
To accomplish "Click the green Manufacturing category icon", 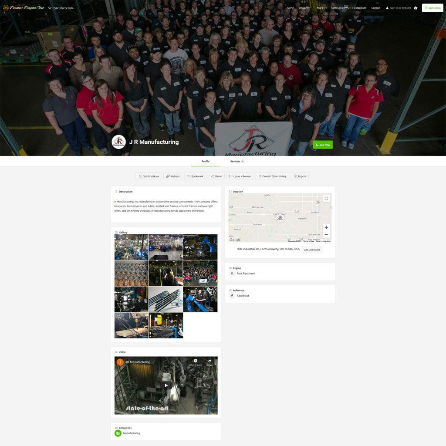I will 118,433.
